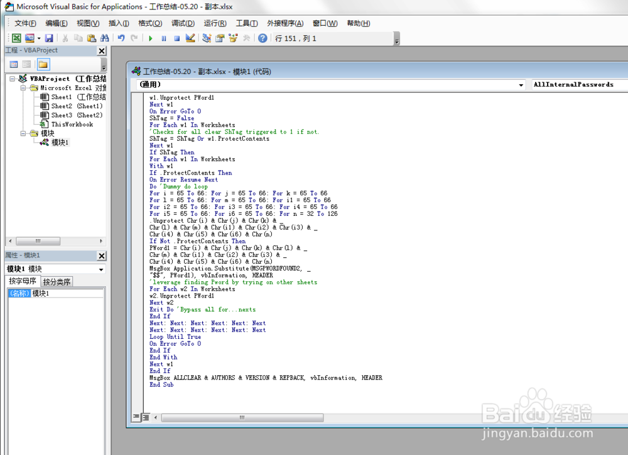Screen dimensions: 628x455
Task: Open the 窗口(W) menu
Action: pyautogui.click(x=325, y=23)
